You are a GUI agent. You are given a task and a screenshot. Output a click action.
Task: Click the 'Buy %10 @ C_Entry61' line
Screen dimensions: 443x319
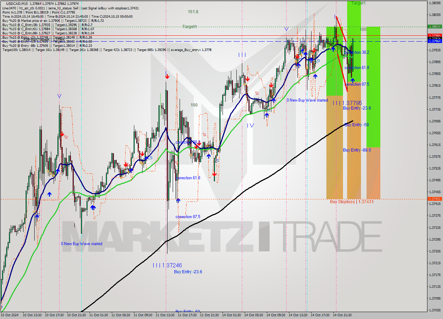[47, 29]
